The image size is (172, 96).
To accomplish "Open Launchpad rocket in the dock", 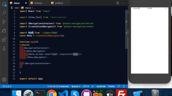I will tap(28, 93).
